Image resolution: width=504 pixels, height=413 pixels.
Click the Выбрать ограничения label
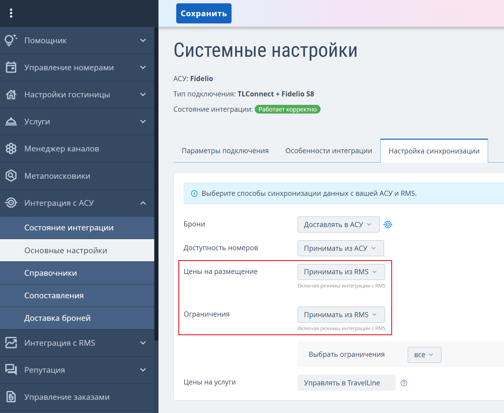tap(347, 354)
